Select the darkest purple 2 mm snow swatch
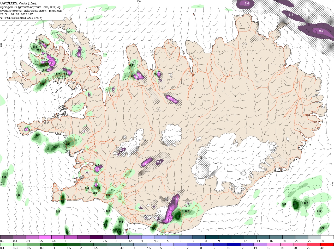The image size is (334, 250). [96, 237]
